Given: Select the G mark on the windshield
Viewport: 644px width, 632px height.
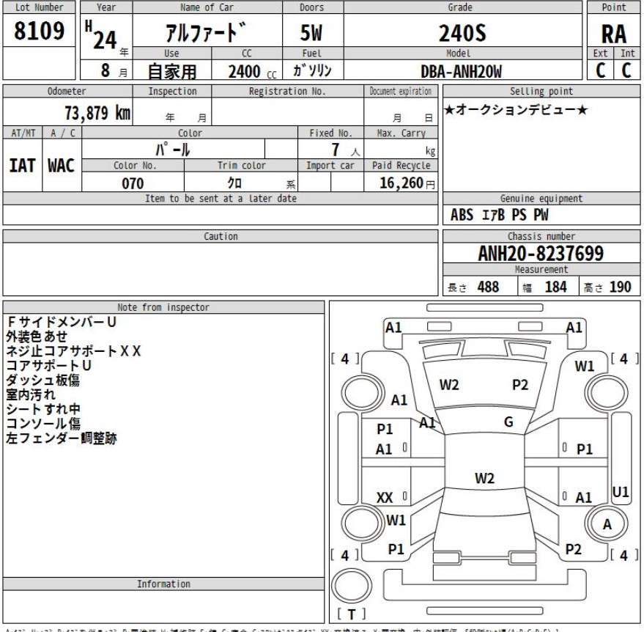Looking at the screenshot, I should point(508,421).
